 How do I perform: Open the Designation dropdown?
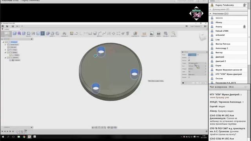point(197,69)
